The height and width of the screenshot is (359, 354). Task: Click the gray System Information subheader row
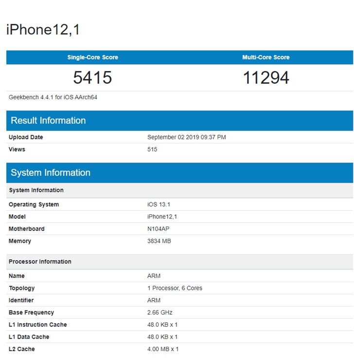179,190
